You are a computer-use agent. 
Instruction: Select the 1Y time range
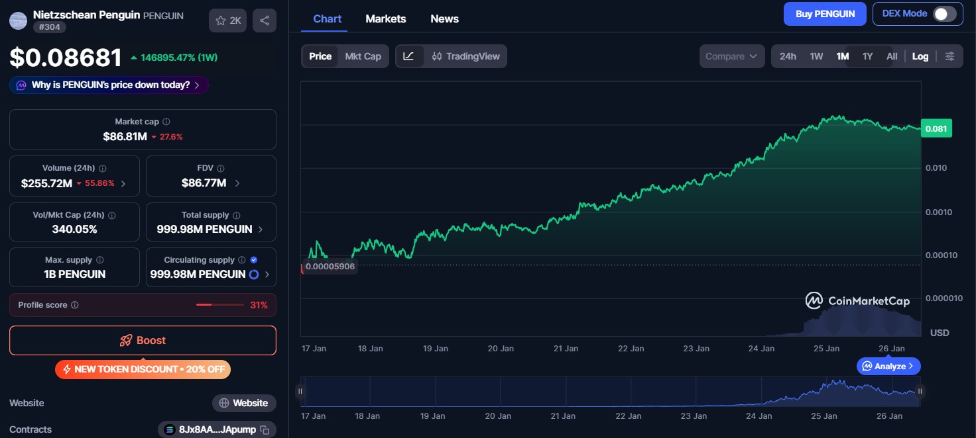867,56
